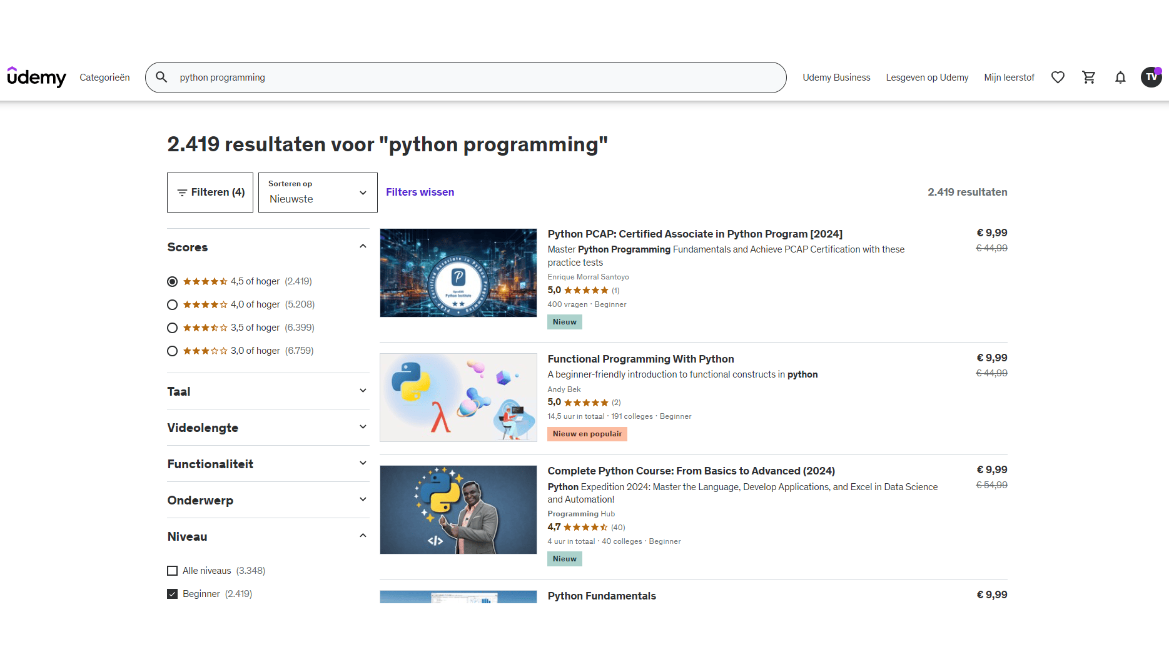Viewport: 1169px width, 657px height.
Task: Click the filter icon in Filteren (4)
Action: (182, 192)
